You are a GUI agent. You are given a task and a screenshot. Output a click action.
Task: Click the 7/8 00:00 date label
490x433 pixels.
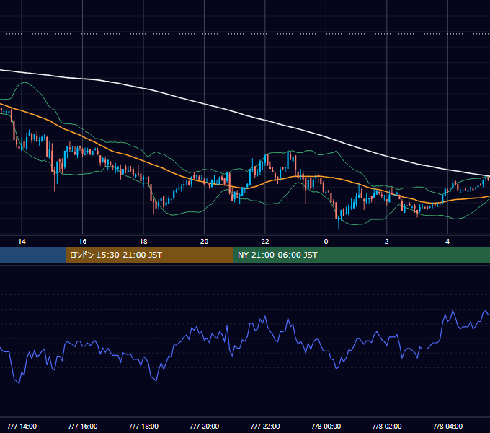point(326,426)
